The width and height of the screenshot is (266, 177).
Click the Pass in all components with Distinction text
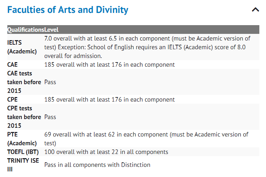(97, 165)
